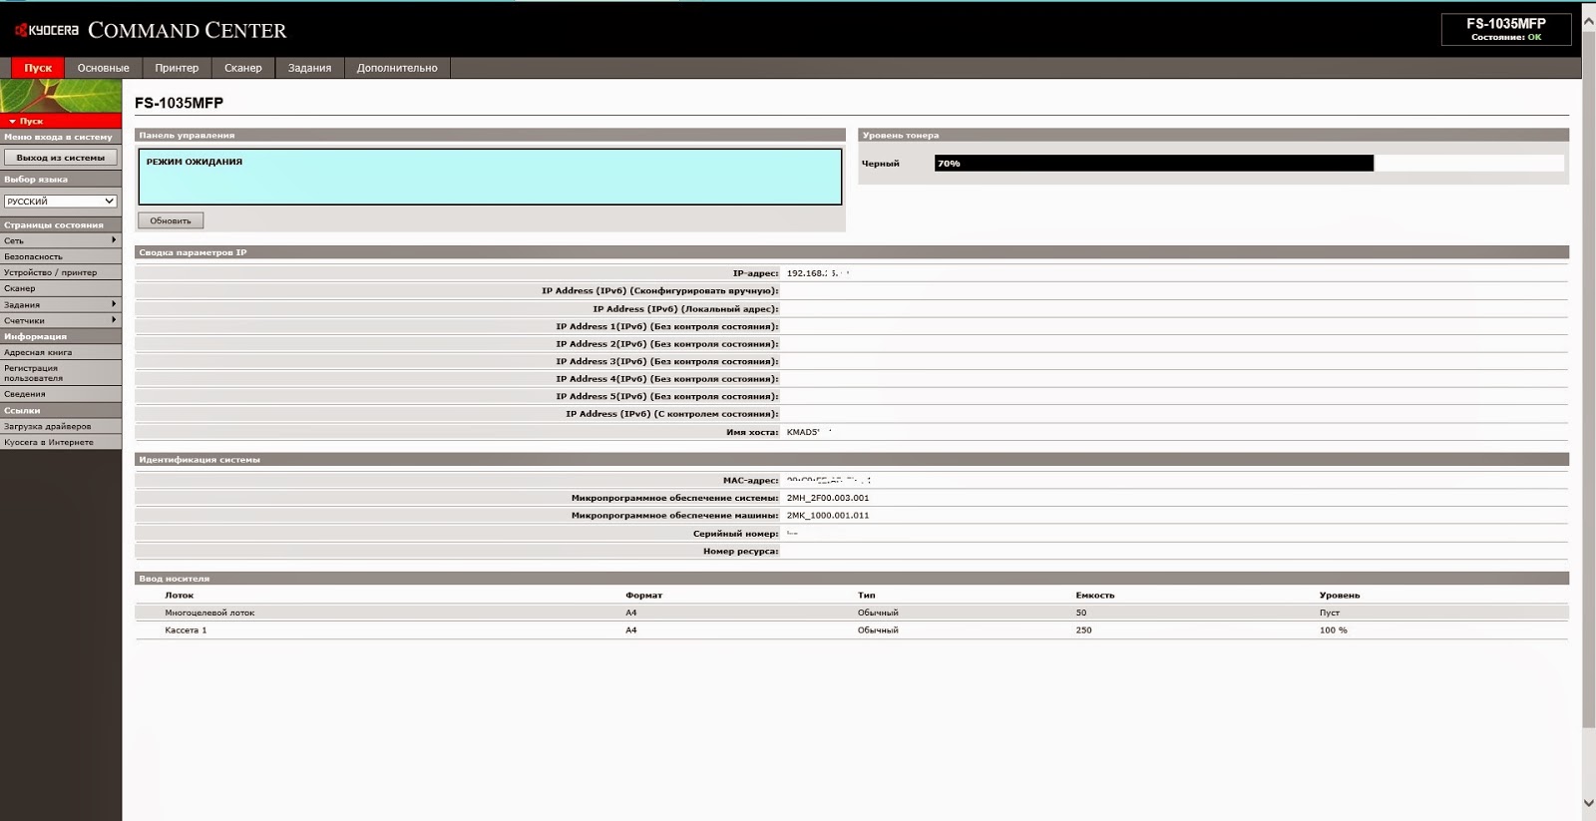The height and width of the screenshot is (821, 1596).
Task: Open the Принтер tab
Action: coord(177,68)
